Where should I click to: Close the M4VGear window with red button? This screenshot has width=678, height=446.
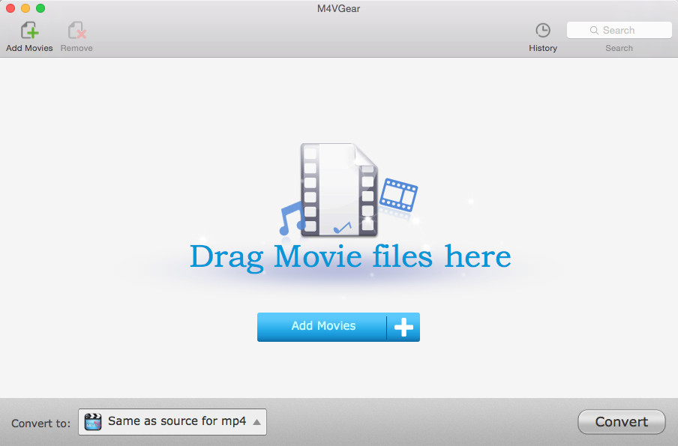click(x=10, y=8)
